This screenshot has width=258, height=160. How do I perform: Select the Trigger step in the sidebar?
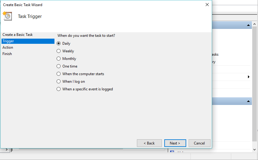click(8, 41)
